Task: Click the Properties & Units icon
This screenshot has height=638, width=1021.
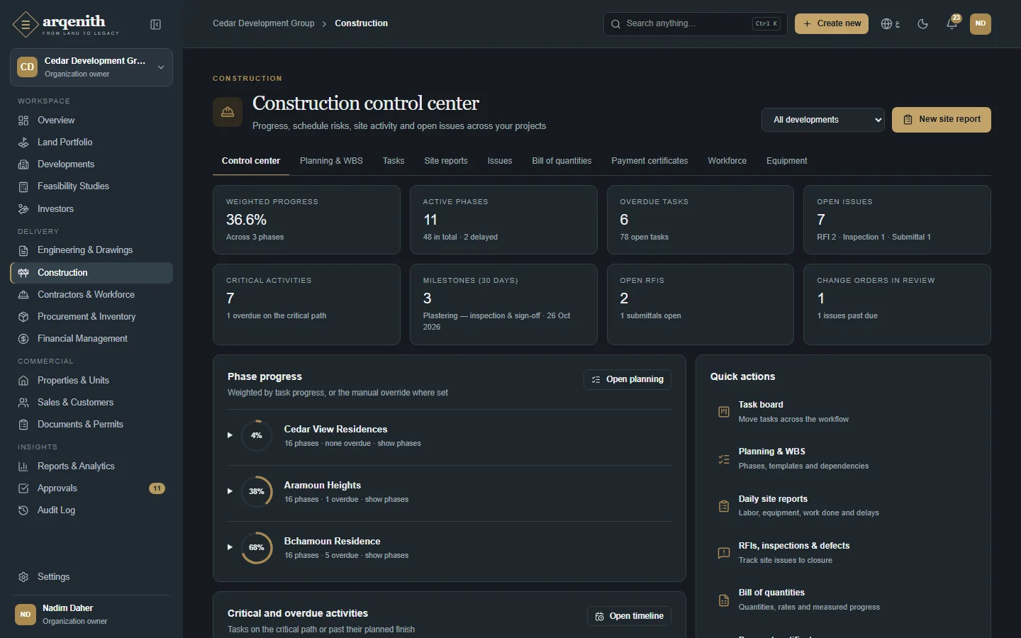Action: (x=23, y=381)
